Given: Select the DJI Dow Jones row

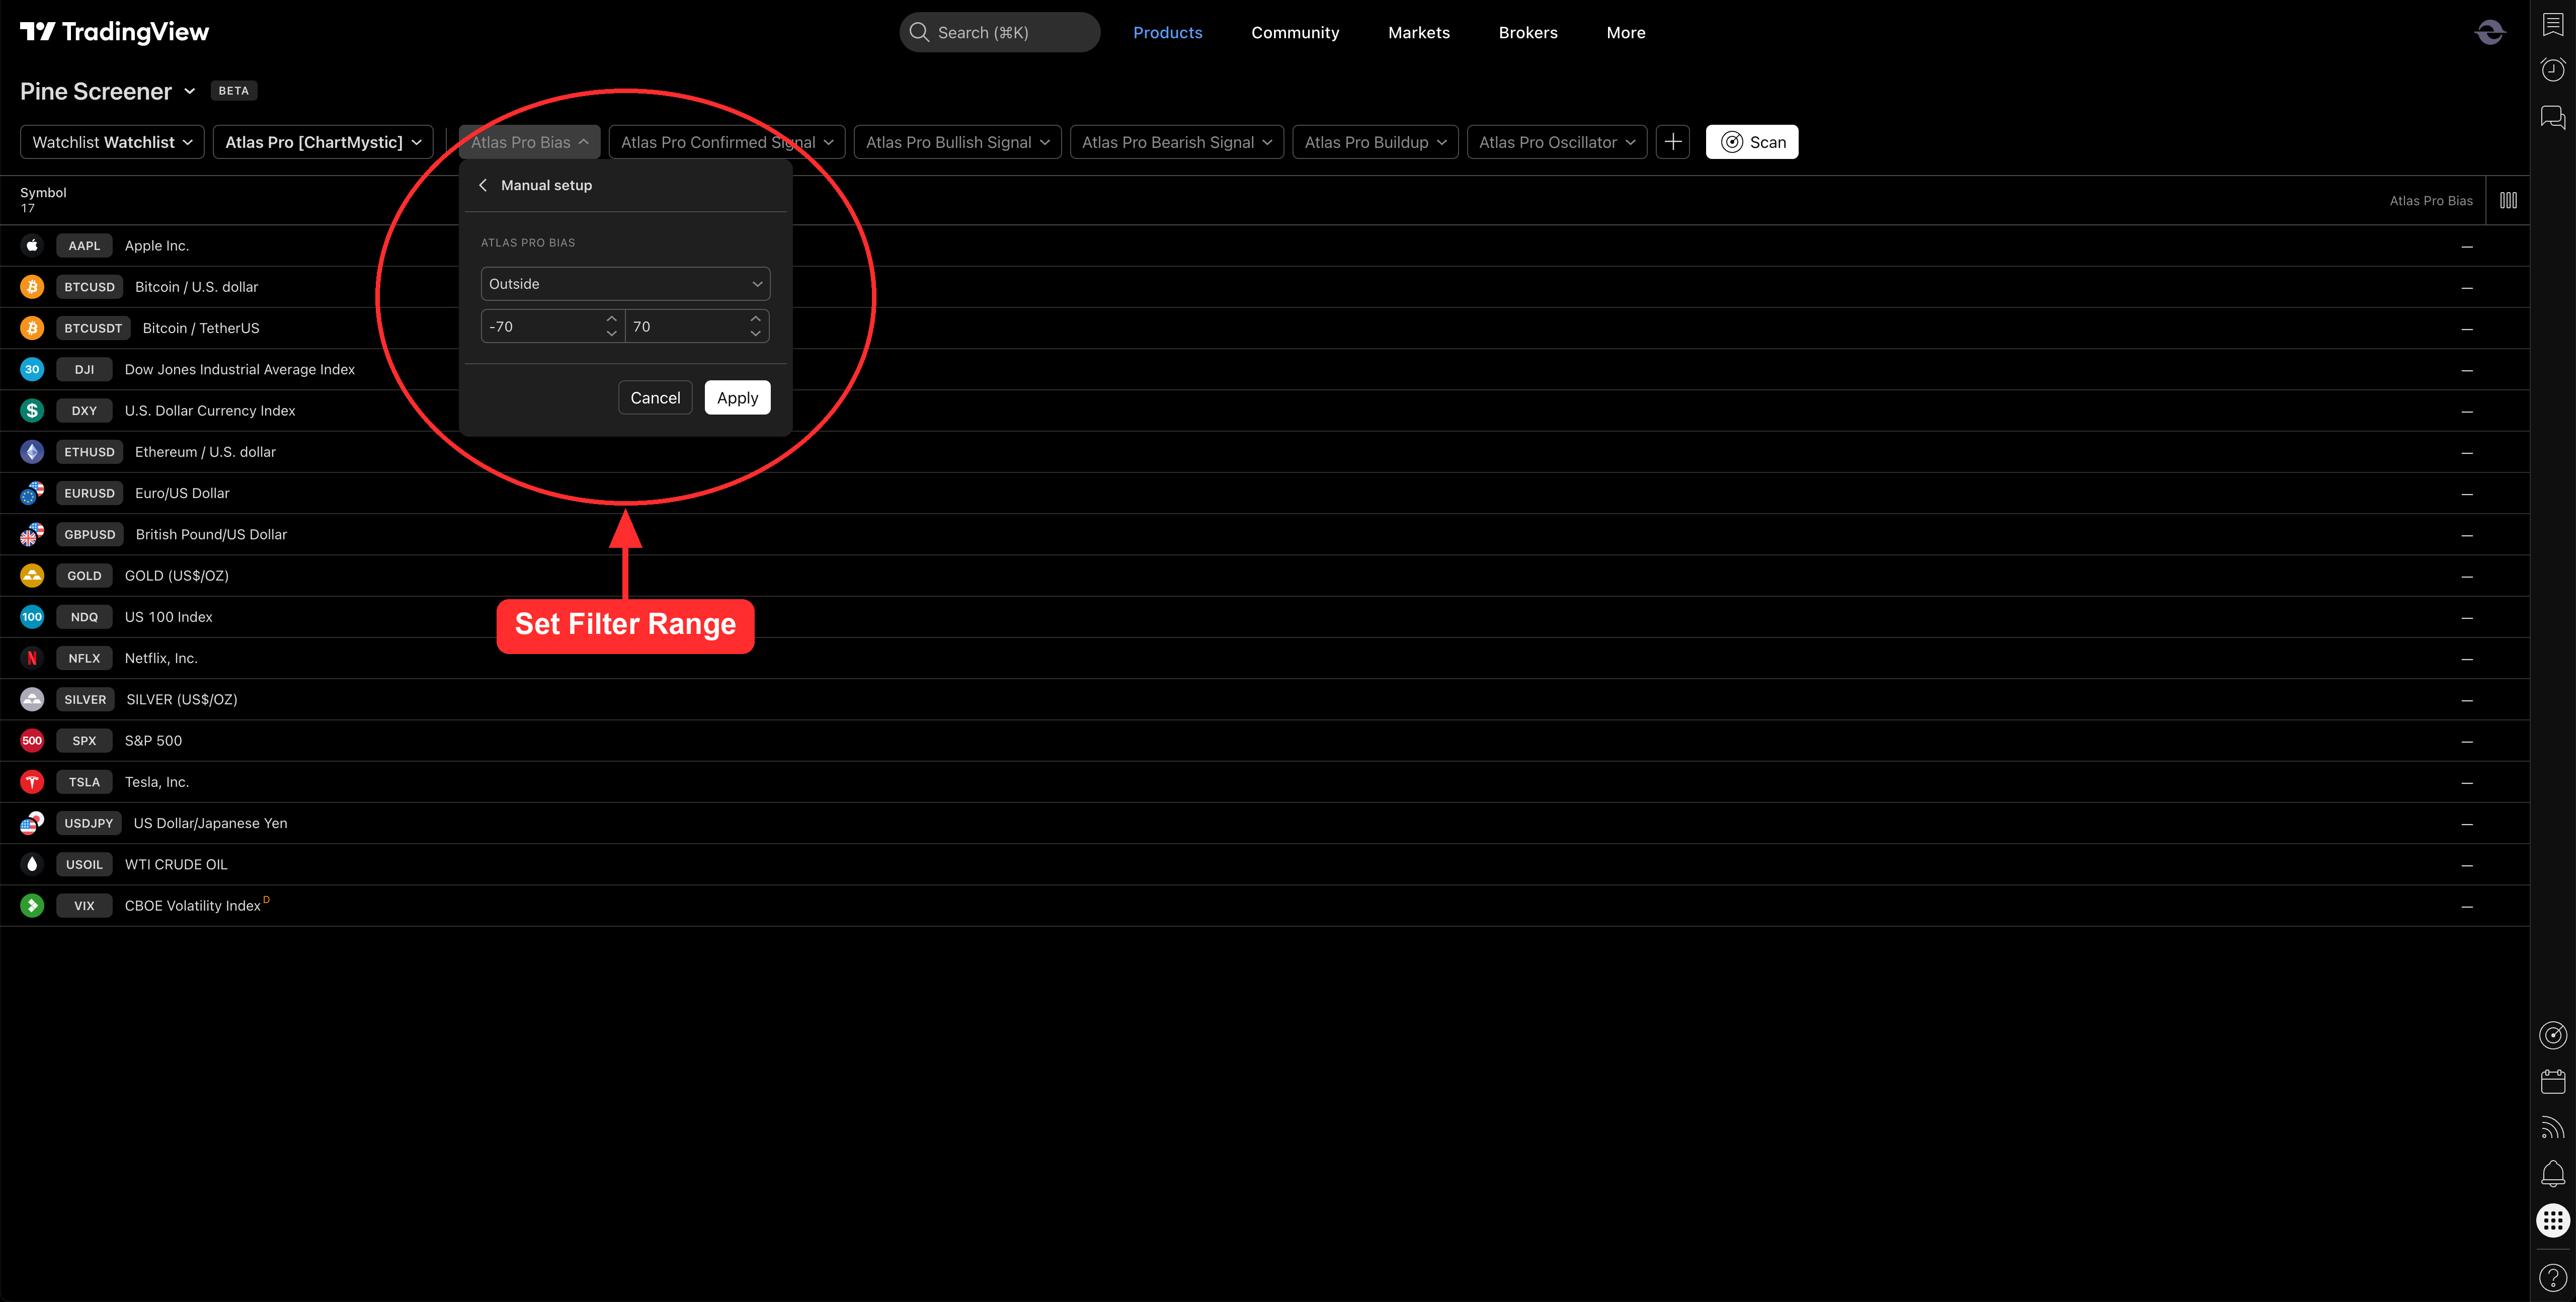Looking at the screenshot, I should 1265,370.
